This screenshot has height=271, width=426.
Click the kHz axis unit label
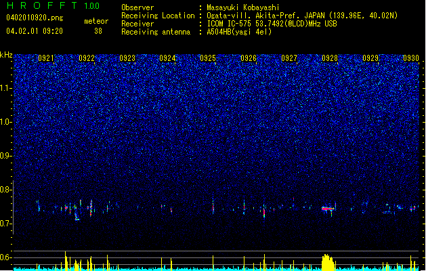click(x=6, y=55)
